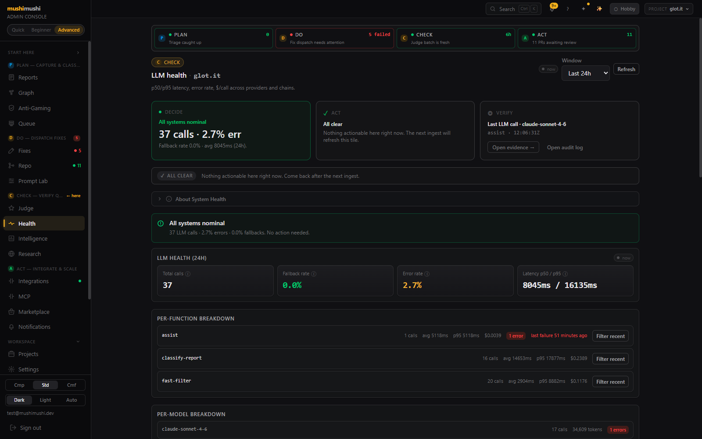
Task: Click the info icon beside Error rate
Action: point(427,273)
